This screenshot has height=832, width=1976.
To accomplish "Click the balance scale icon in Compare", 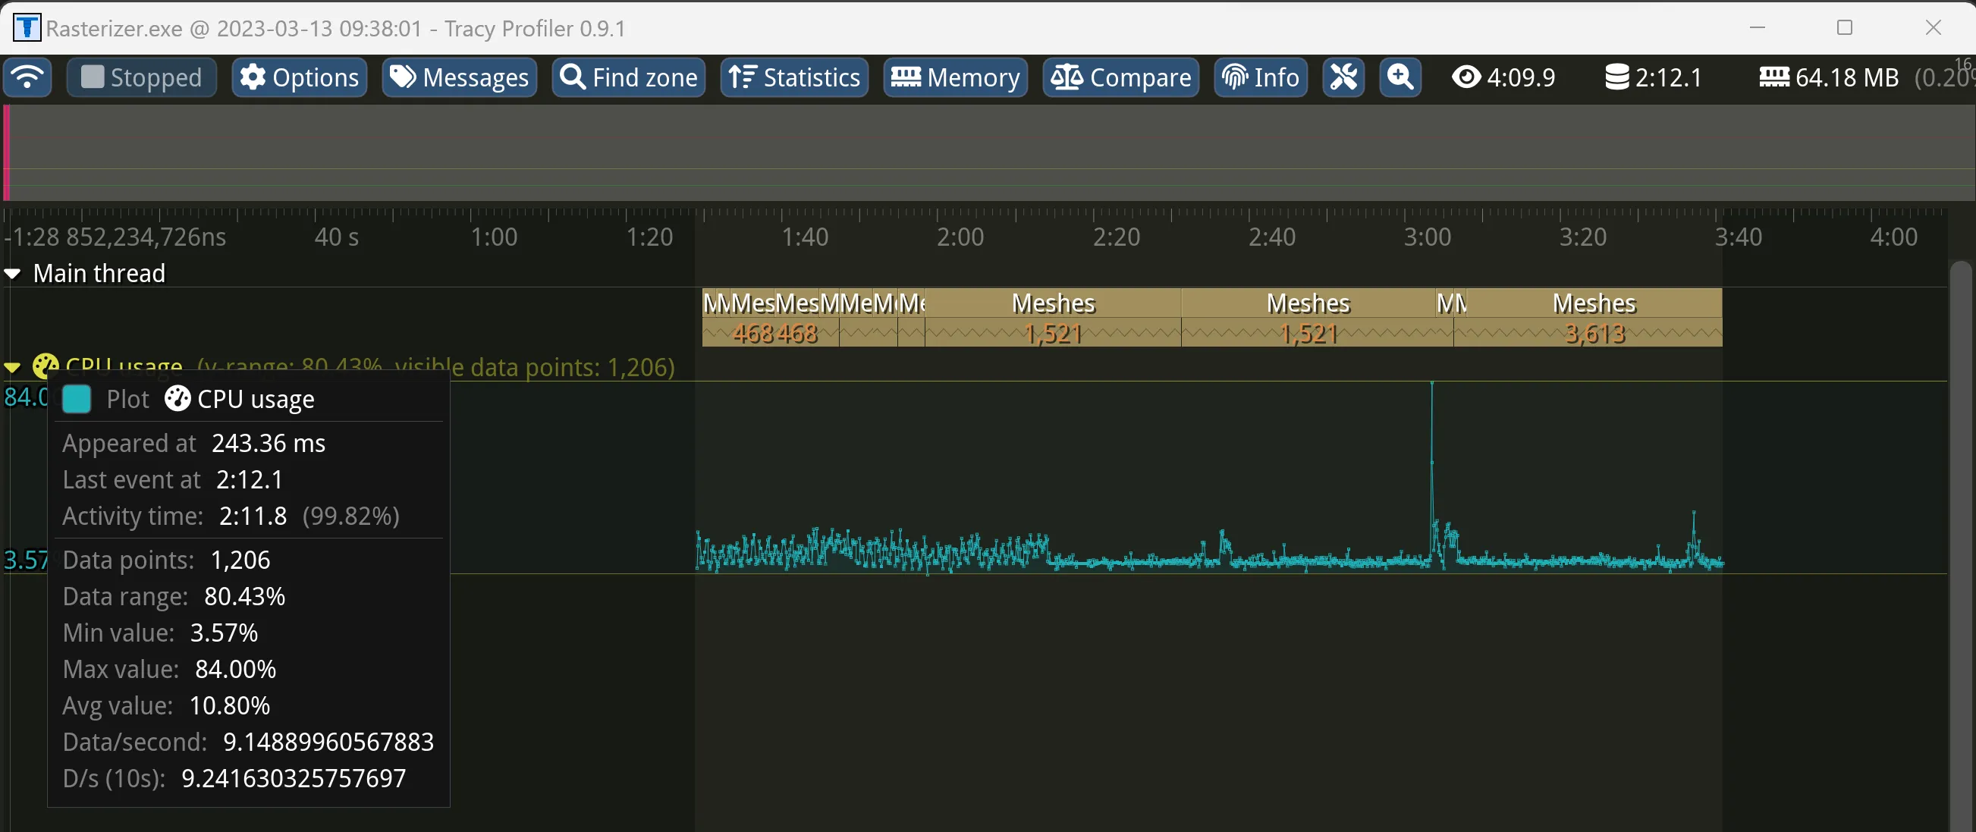I will (x=1067, y=77).
